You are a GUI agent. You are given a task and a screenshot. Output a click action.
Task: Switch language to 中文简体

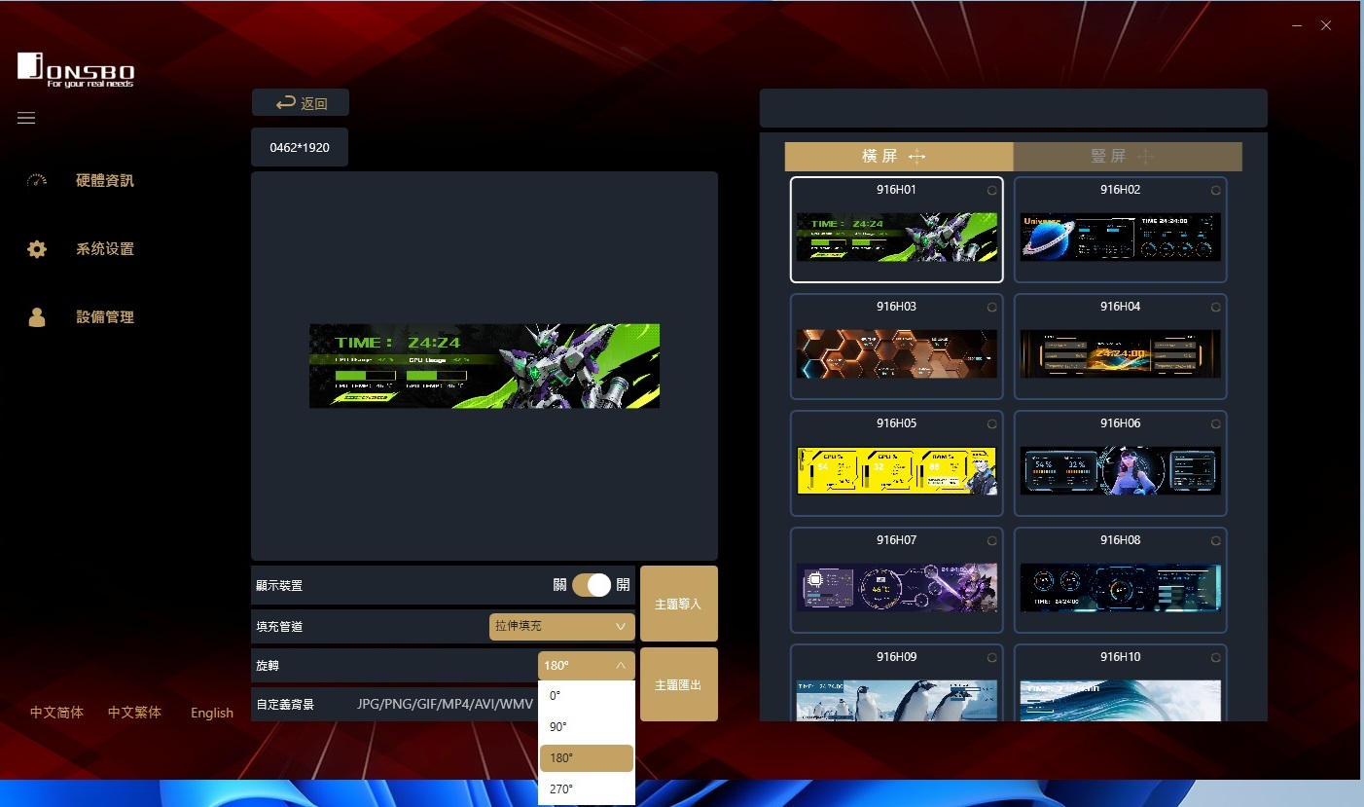point(56,713)
